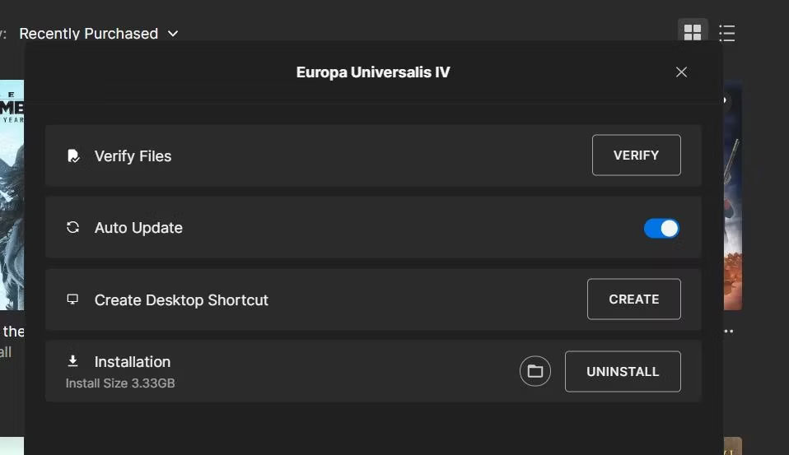This screenshot has height=455, width=789.
Task: Click the desktop shortcut monitor icon
Action: (73, 299)
